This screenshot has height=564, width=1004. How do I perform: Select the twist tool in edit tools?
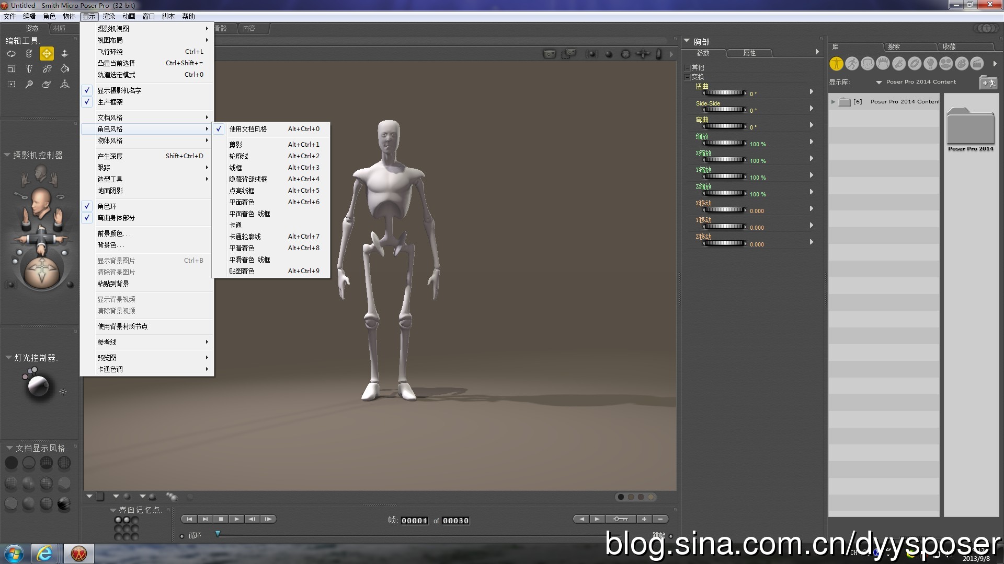pyautogui.click(x=29, y=54)
